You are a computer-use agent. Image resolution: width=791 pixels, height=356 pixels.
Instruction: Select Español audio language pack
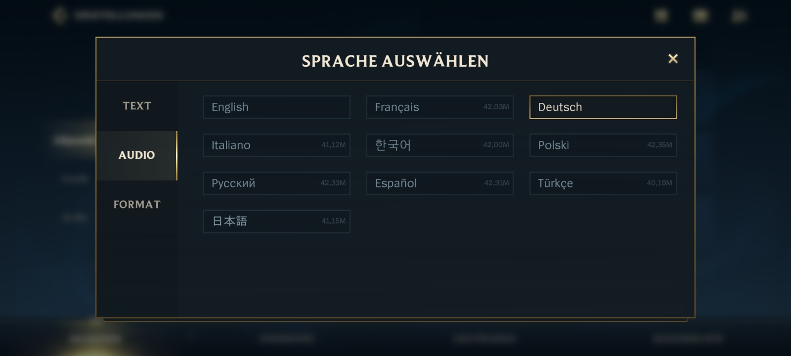(x=439, y=183)
